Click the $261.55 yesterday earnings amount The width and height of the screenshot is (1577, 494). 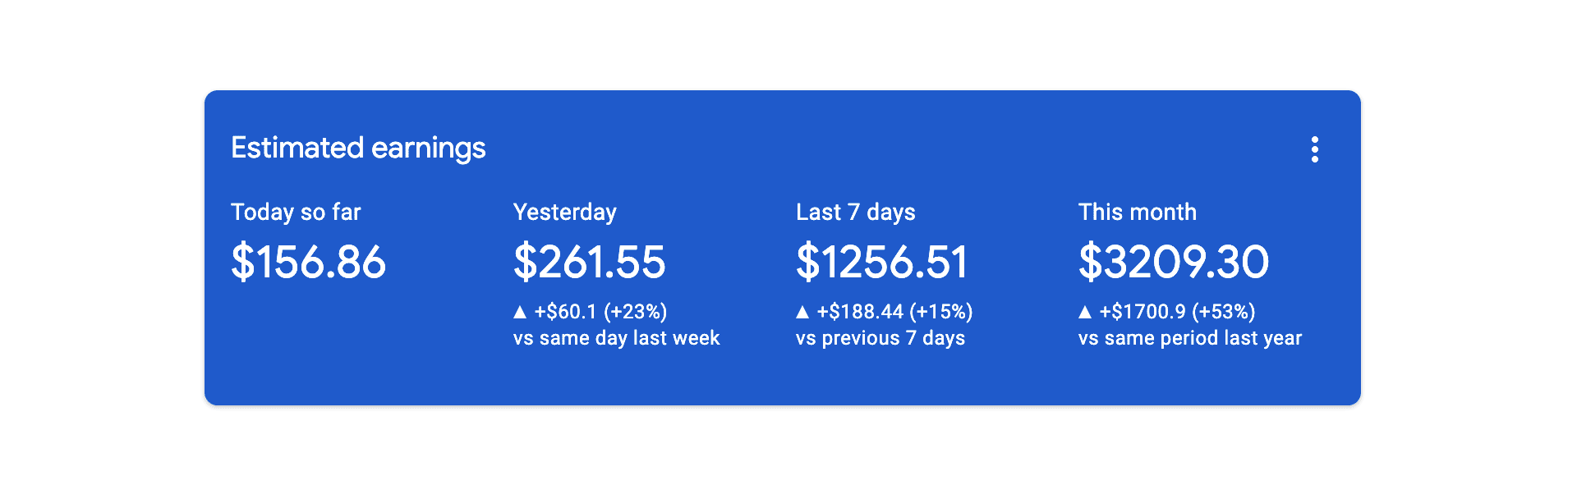click(589, 263)
